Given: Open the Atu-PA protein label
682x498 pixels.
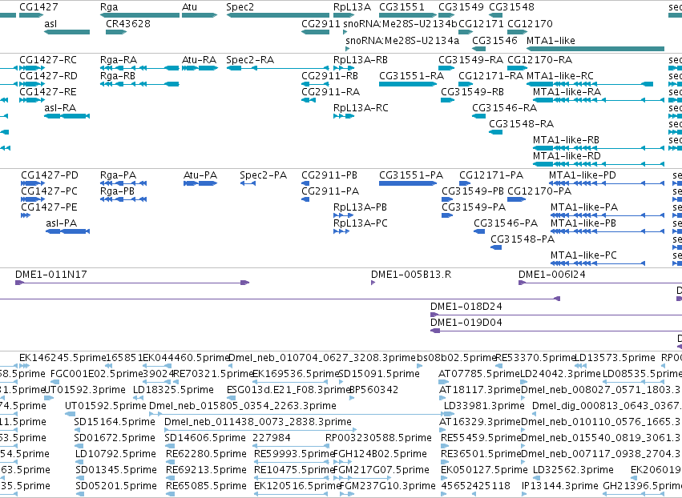Looking at the screenshot, I should 200,175.
